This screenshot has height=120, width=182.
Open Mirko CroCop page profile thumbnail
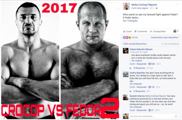[126, 6]
